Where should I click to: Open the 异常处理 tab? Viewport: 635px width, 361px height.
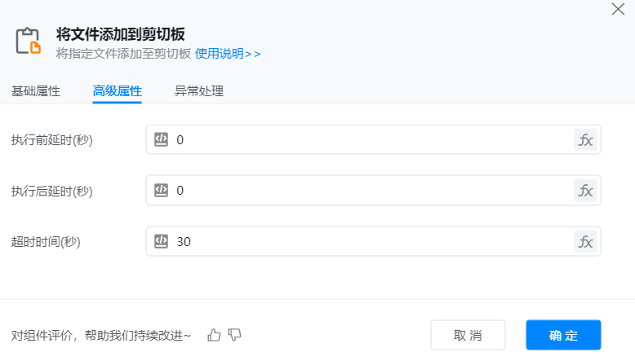199,91
